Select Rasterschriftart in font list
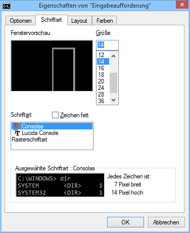 [x=52, y=139]
